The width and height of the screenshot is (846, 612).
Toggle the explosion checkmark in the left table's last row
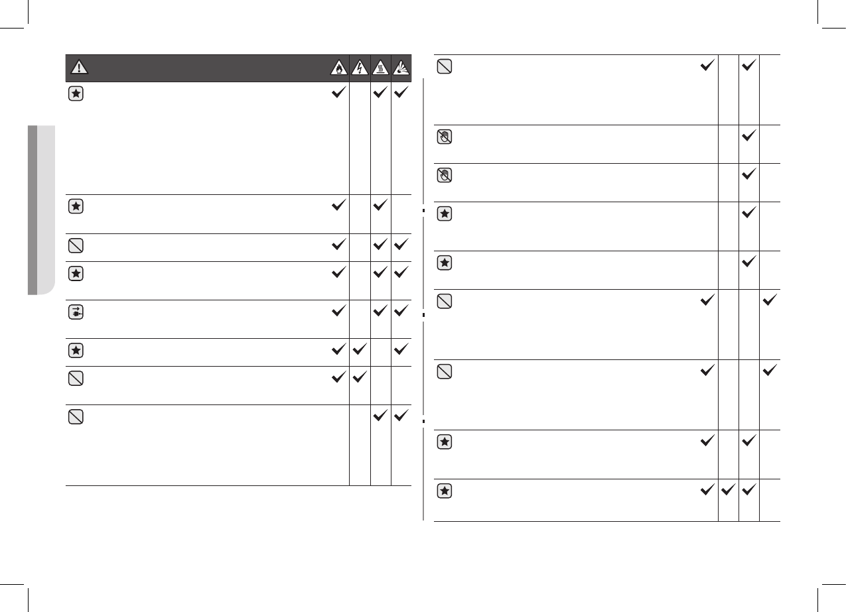401,416
